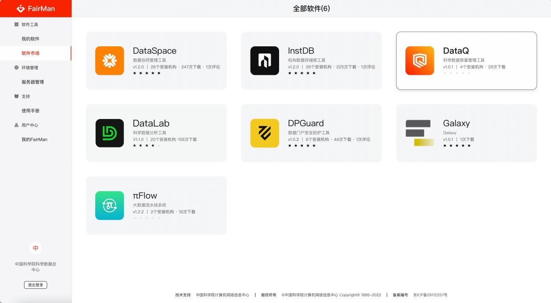Screen dimensions: 551x303
Task: Click the FairMan logo in header
Action: click(36, 8)
